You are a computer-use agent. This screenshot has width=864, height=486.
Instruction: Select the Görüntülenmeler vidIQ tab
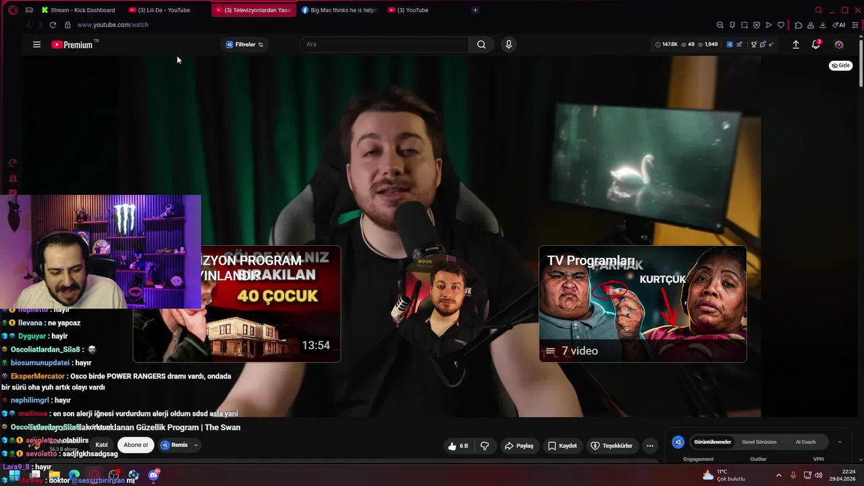712,442
